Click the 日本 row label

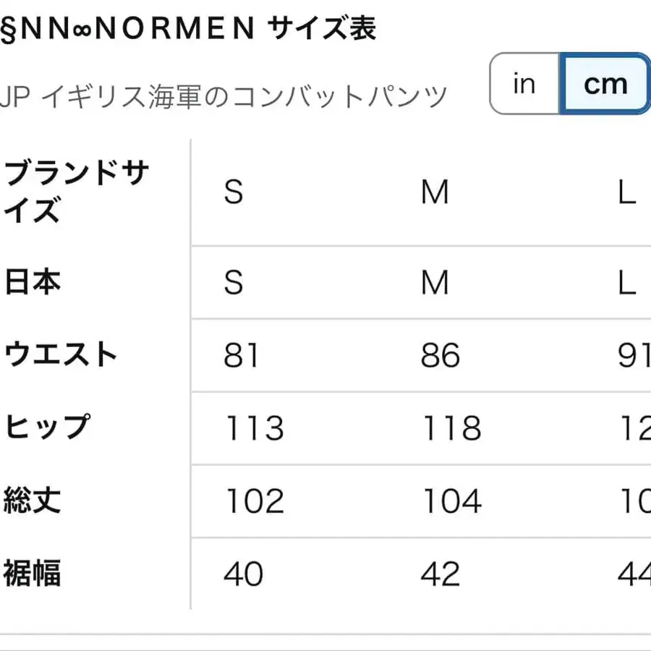coord(33,283)
